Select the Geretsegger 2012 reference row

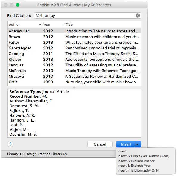coord(74,48)
